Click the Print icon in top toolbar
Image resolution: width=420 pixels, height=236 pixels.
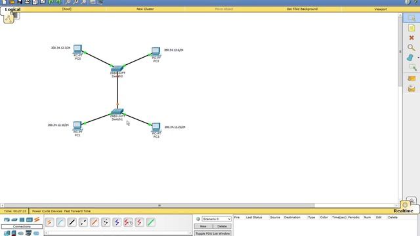(x=28, y=2)
